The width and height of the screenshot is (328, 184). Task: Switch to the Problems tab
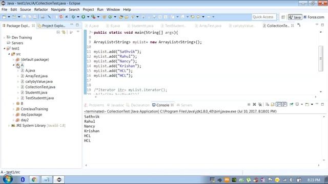coord(94,105)
